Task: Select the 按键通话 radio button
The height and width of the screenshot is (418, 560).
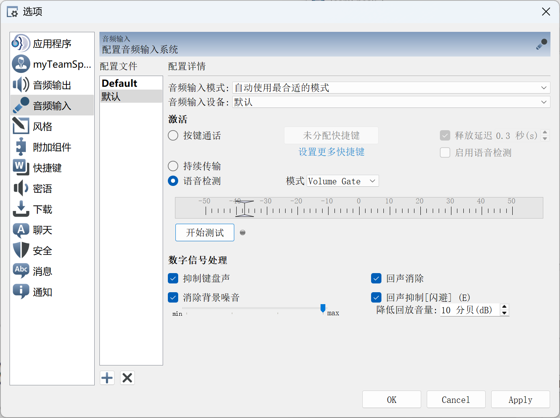Action: [173, 136]
